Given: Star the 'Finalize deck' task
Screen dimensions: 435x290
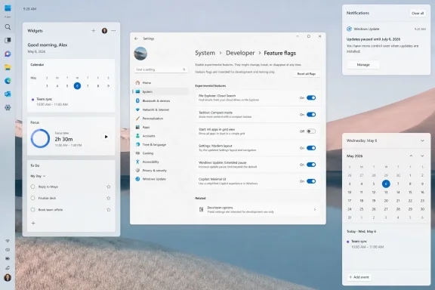Looking at the screenshot, I should (x=109, y=198).
